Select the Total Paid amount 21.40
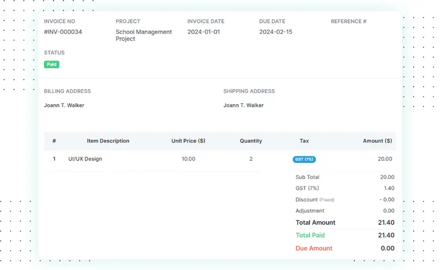This screenshot has height=270, width=440. [x=386, y=235]
